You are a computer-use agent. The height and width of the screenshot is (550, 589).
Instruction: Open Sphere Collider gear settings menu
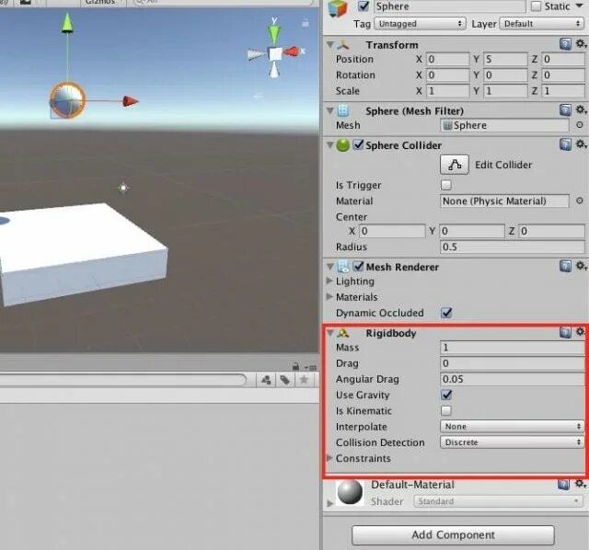pyautogui.click(x=581, y=144)
